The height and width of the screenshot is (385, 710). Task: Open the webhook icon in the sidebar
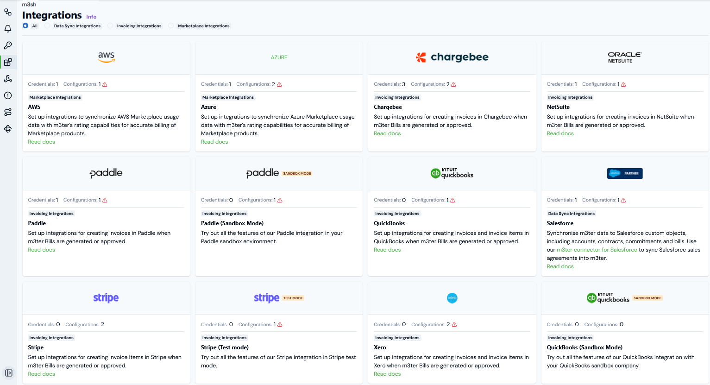click(8, 79)
